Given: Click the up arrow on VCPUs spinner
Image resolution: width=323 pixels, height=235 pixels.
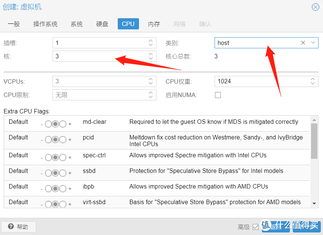Looking at the screenshot, I should pos(151,80).
